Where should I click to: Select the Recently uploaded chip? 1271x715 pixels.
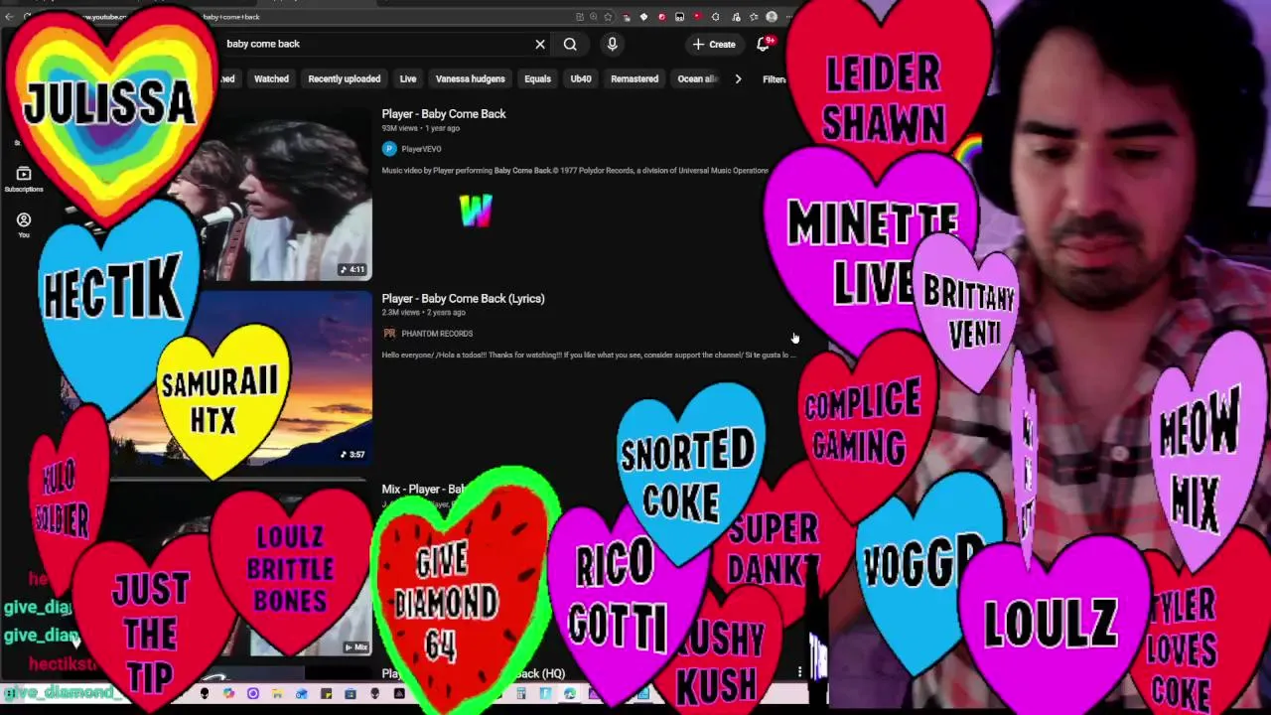coord(344,79)
